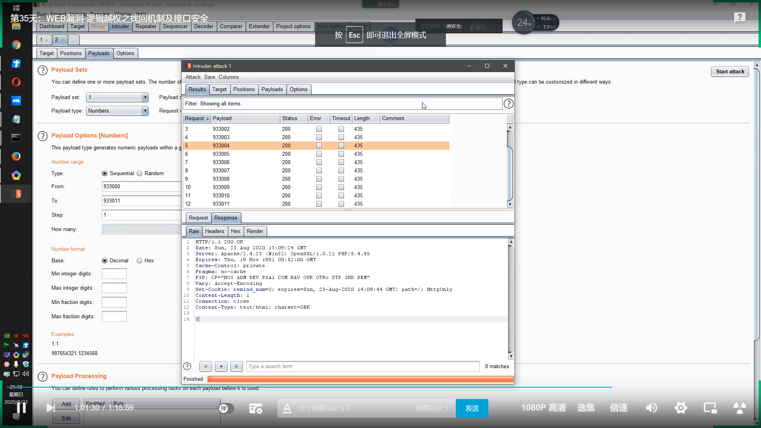
Task: Expand the Payload type Numbers dropdown
Action: (x=145, y=111)
